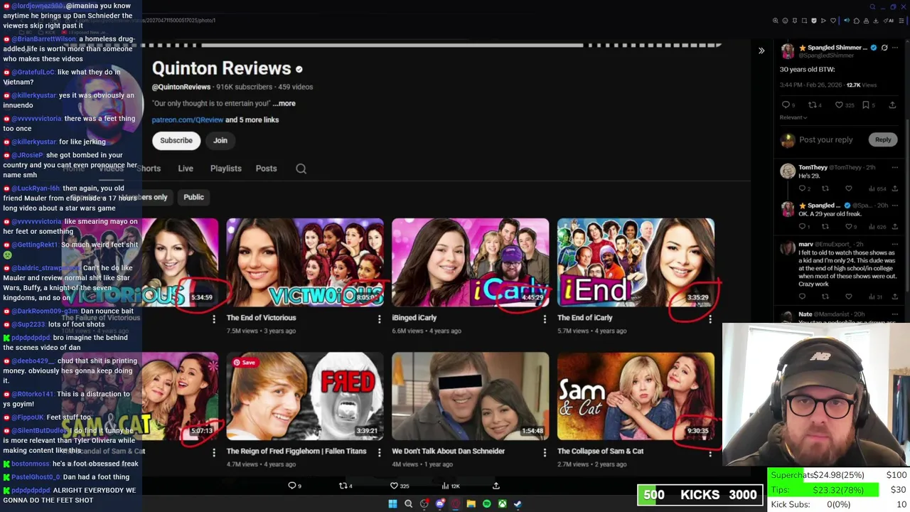
Task: Click the emoji face browser toolbar icon
Action: 785,21
